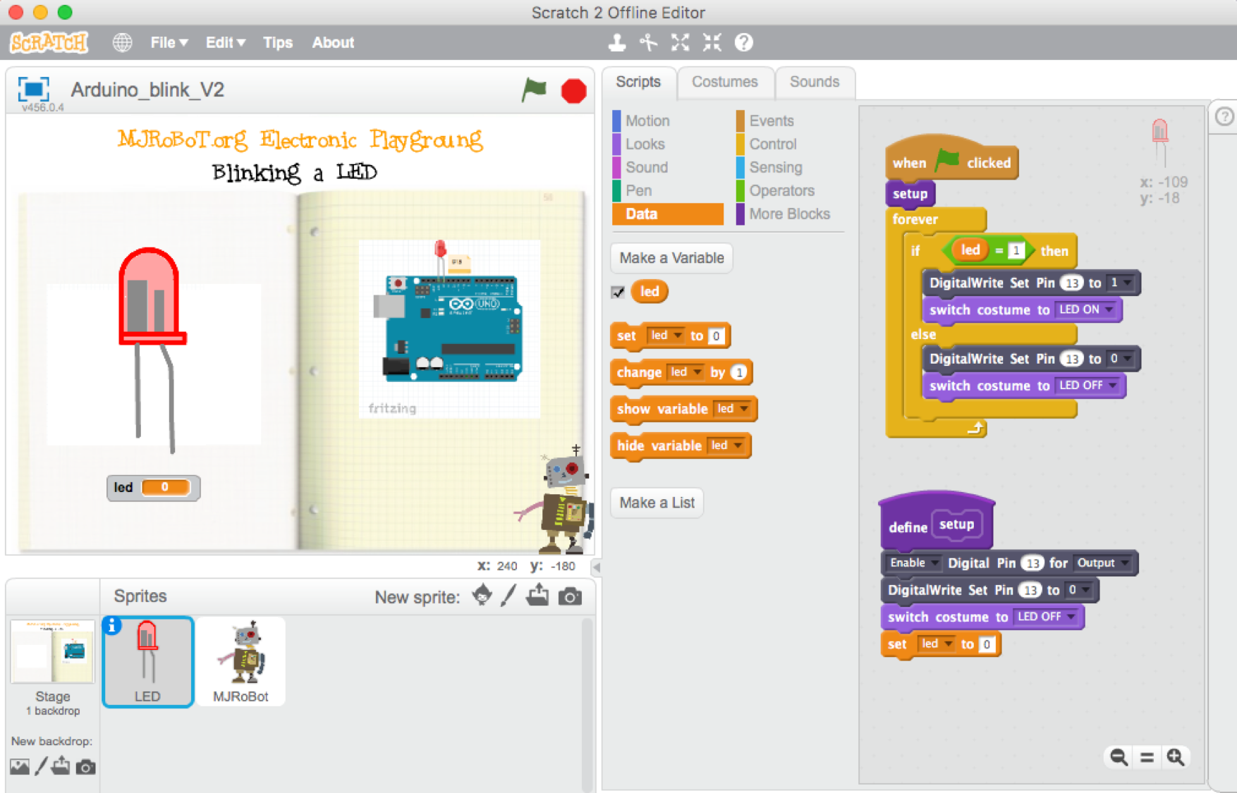This screenshot has width=1237, height=793.
Task: Create new sprite from camera
Action: coord(570,597)
